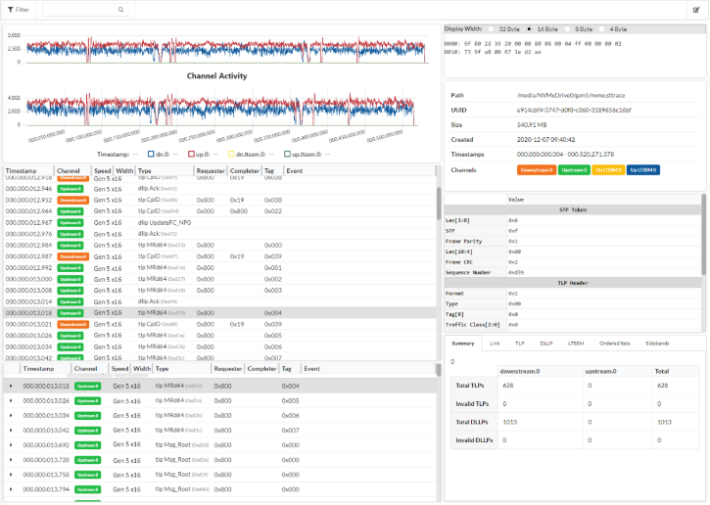This screenshot has width=710, height=505.
Task: Click the Total DLLPs downstream.0 value 1013
Action: [x=510, y=422]
